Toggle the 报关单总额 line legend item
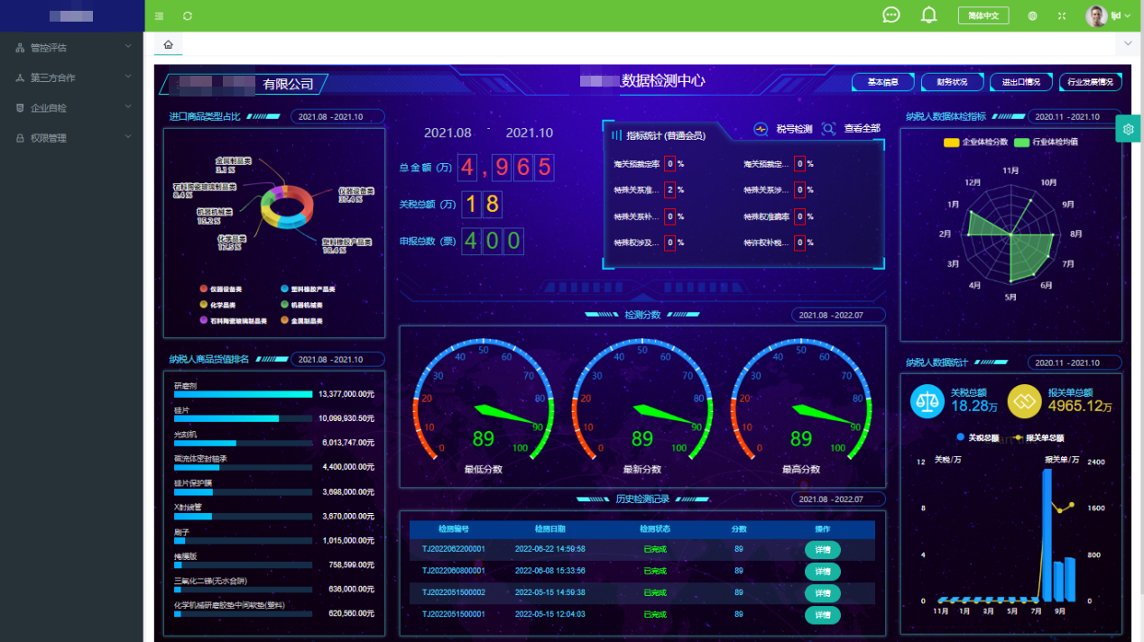The image size is (1144, 642). click(1038, 438)
